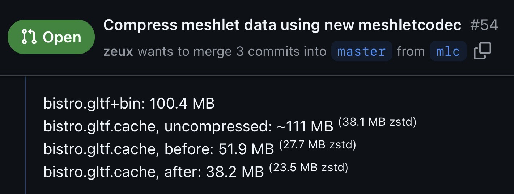The image size is (514, 194).
Task: Click the "(27.7 MB zstd)" superscript
Action: [x=318, y=145]
